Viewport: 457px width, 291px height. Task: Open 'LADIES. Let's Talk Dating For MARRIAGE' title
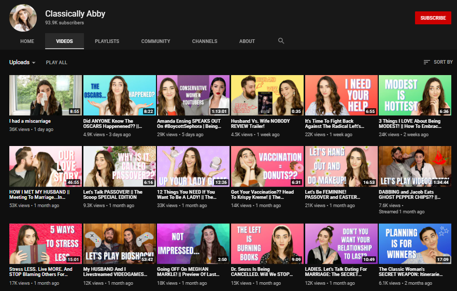[336, 272]
